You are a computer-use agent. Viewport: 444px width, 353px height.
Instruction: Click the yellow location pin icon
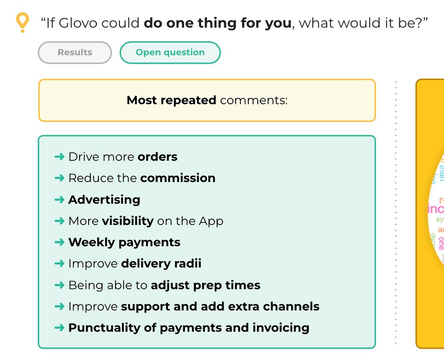[22, 23]
